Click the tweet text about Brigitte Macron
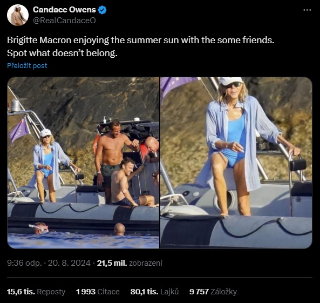The height and width of the screenshot is (303, 320). click(x=141, y=46)
